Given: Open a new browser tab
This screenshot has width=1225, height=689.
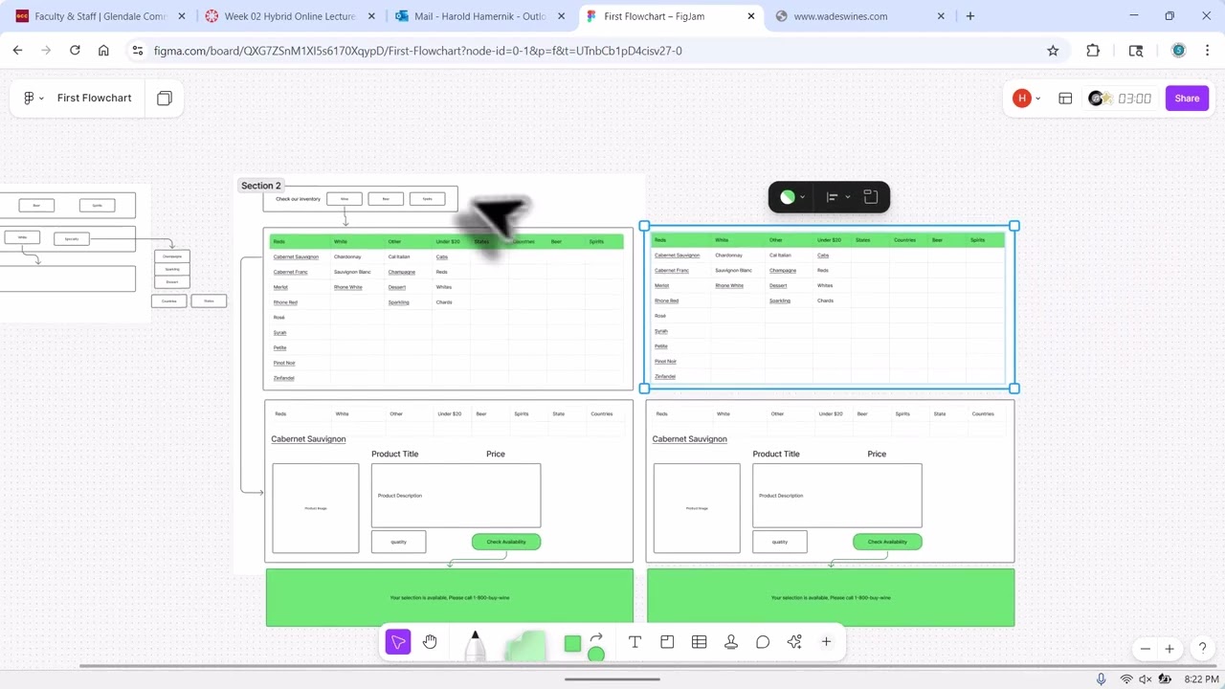Looking at the screenshot, I should click(970, 16).
